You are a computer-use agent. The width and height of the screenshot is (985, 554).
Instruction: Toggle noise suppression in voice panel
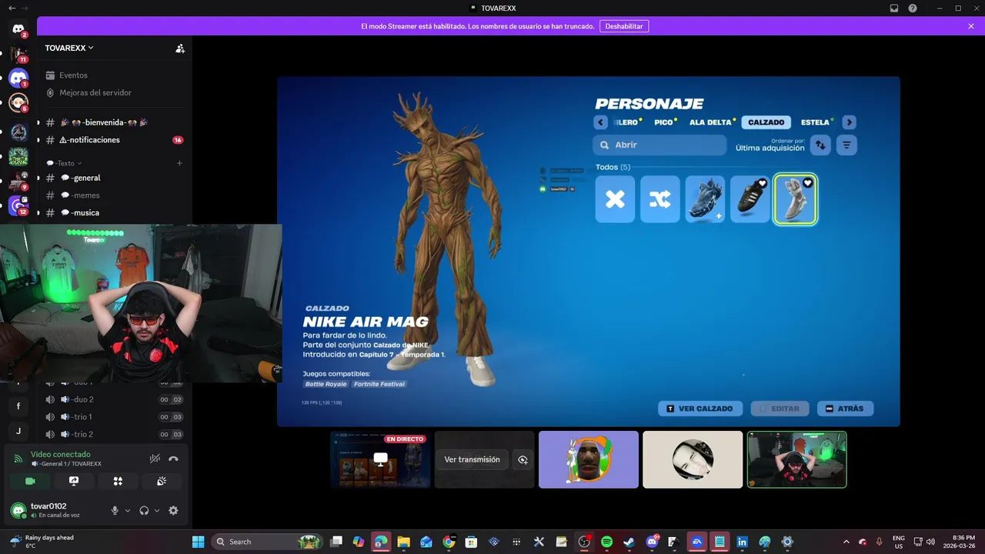pyautogui.click(x=155, y=459)
